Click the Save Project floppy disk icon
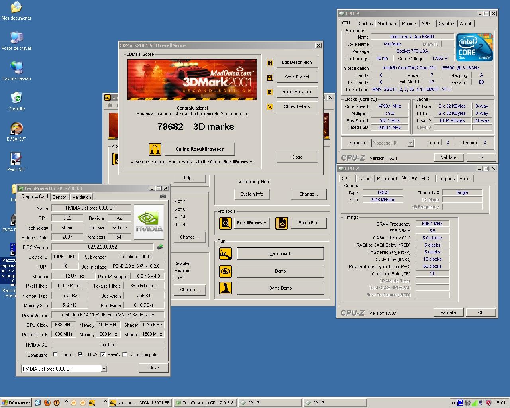 270,77
